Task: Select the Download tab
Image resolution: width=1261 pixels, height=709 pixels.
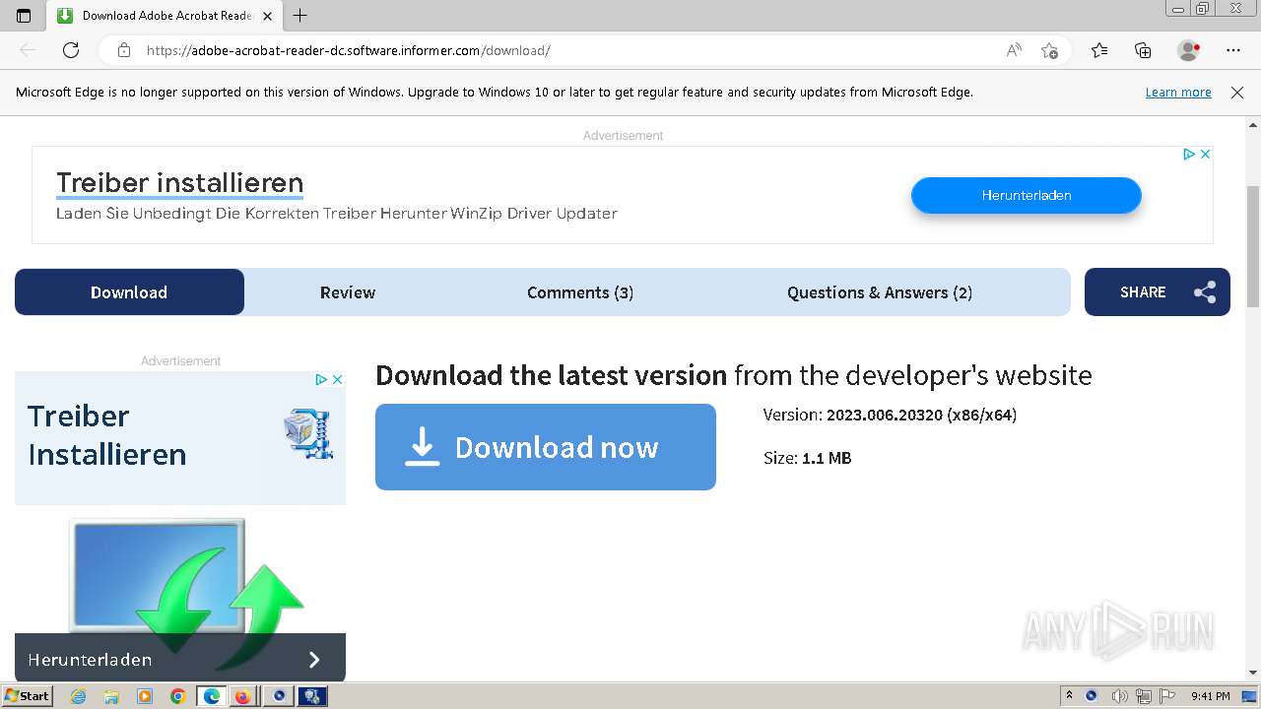Action: 129,292
